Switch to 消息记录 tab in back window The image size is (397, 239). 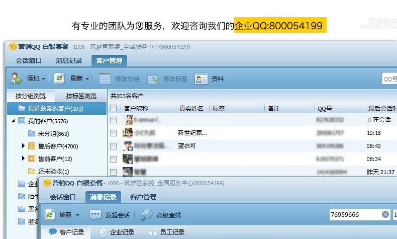point(69,61)
